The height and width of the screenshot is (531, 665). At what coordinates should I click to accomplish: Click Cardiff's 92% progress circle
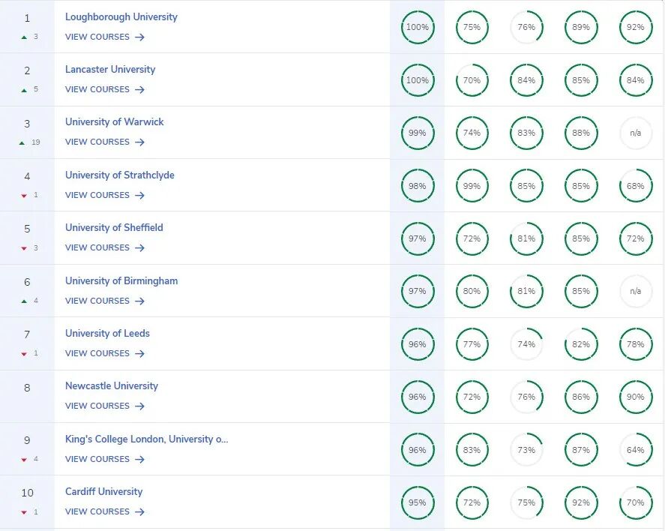(x=580, y=502)
